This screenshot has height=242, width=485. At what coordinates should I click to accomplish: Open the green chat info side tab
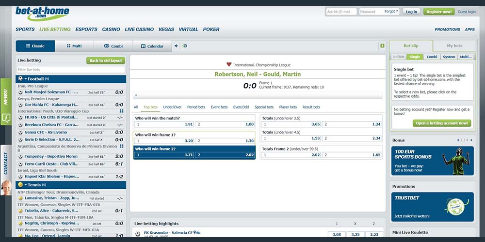click(6, 117)
